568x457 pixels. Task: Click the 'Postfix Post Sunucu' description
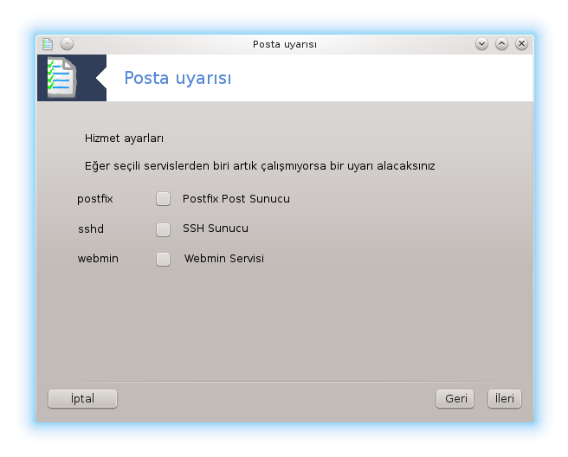point(236,199)
